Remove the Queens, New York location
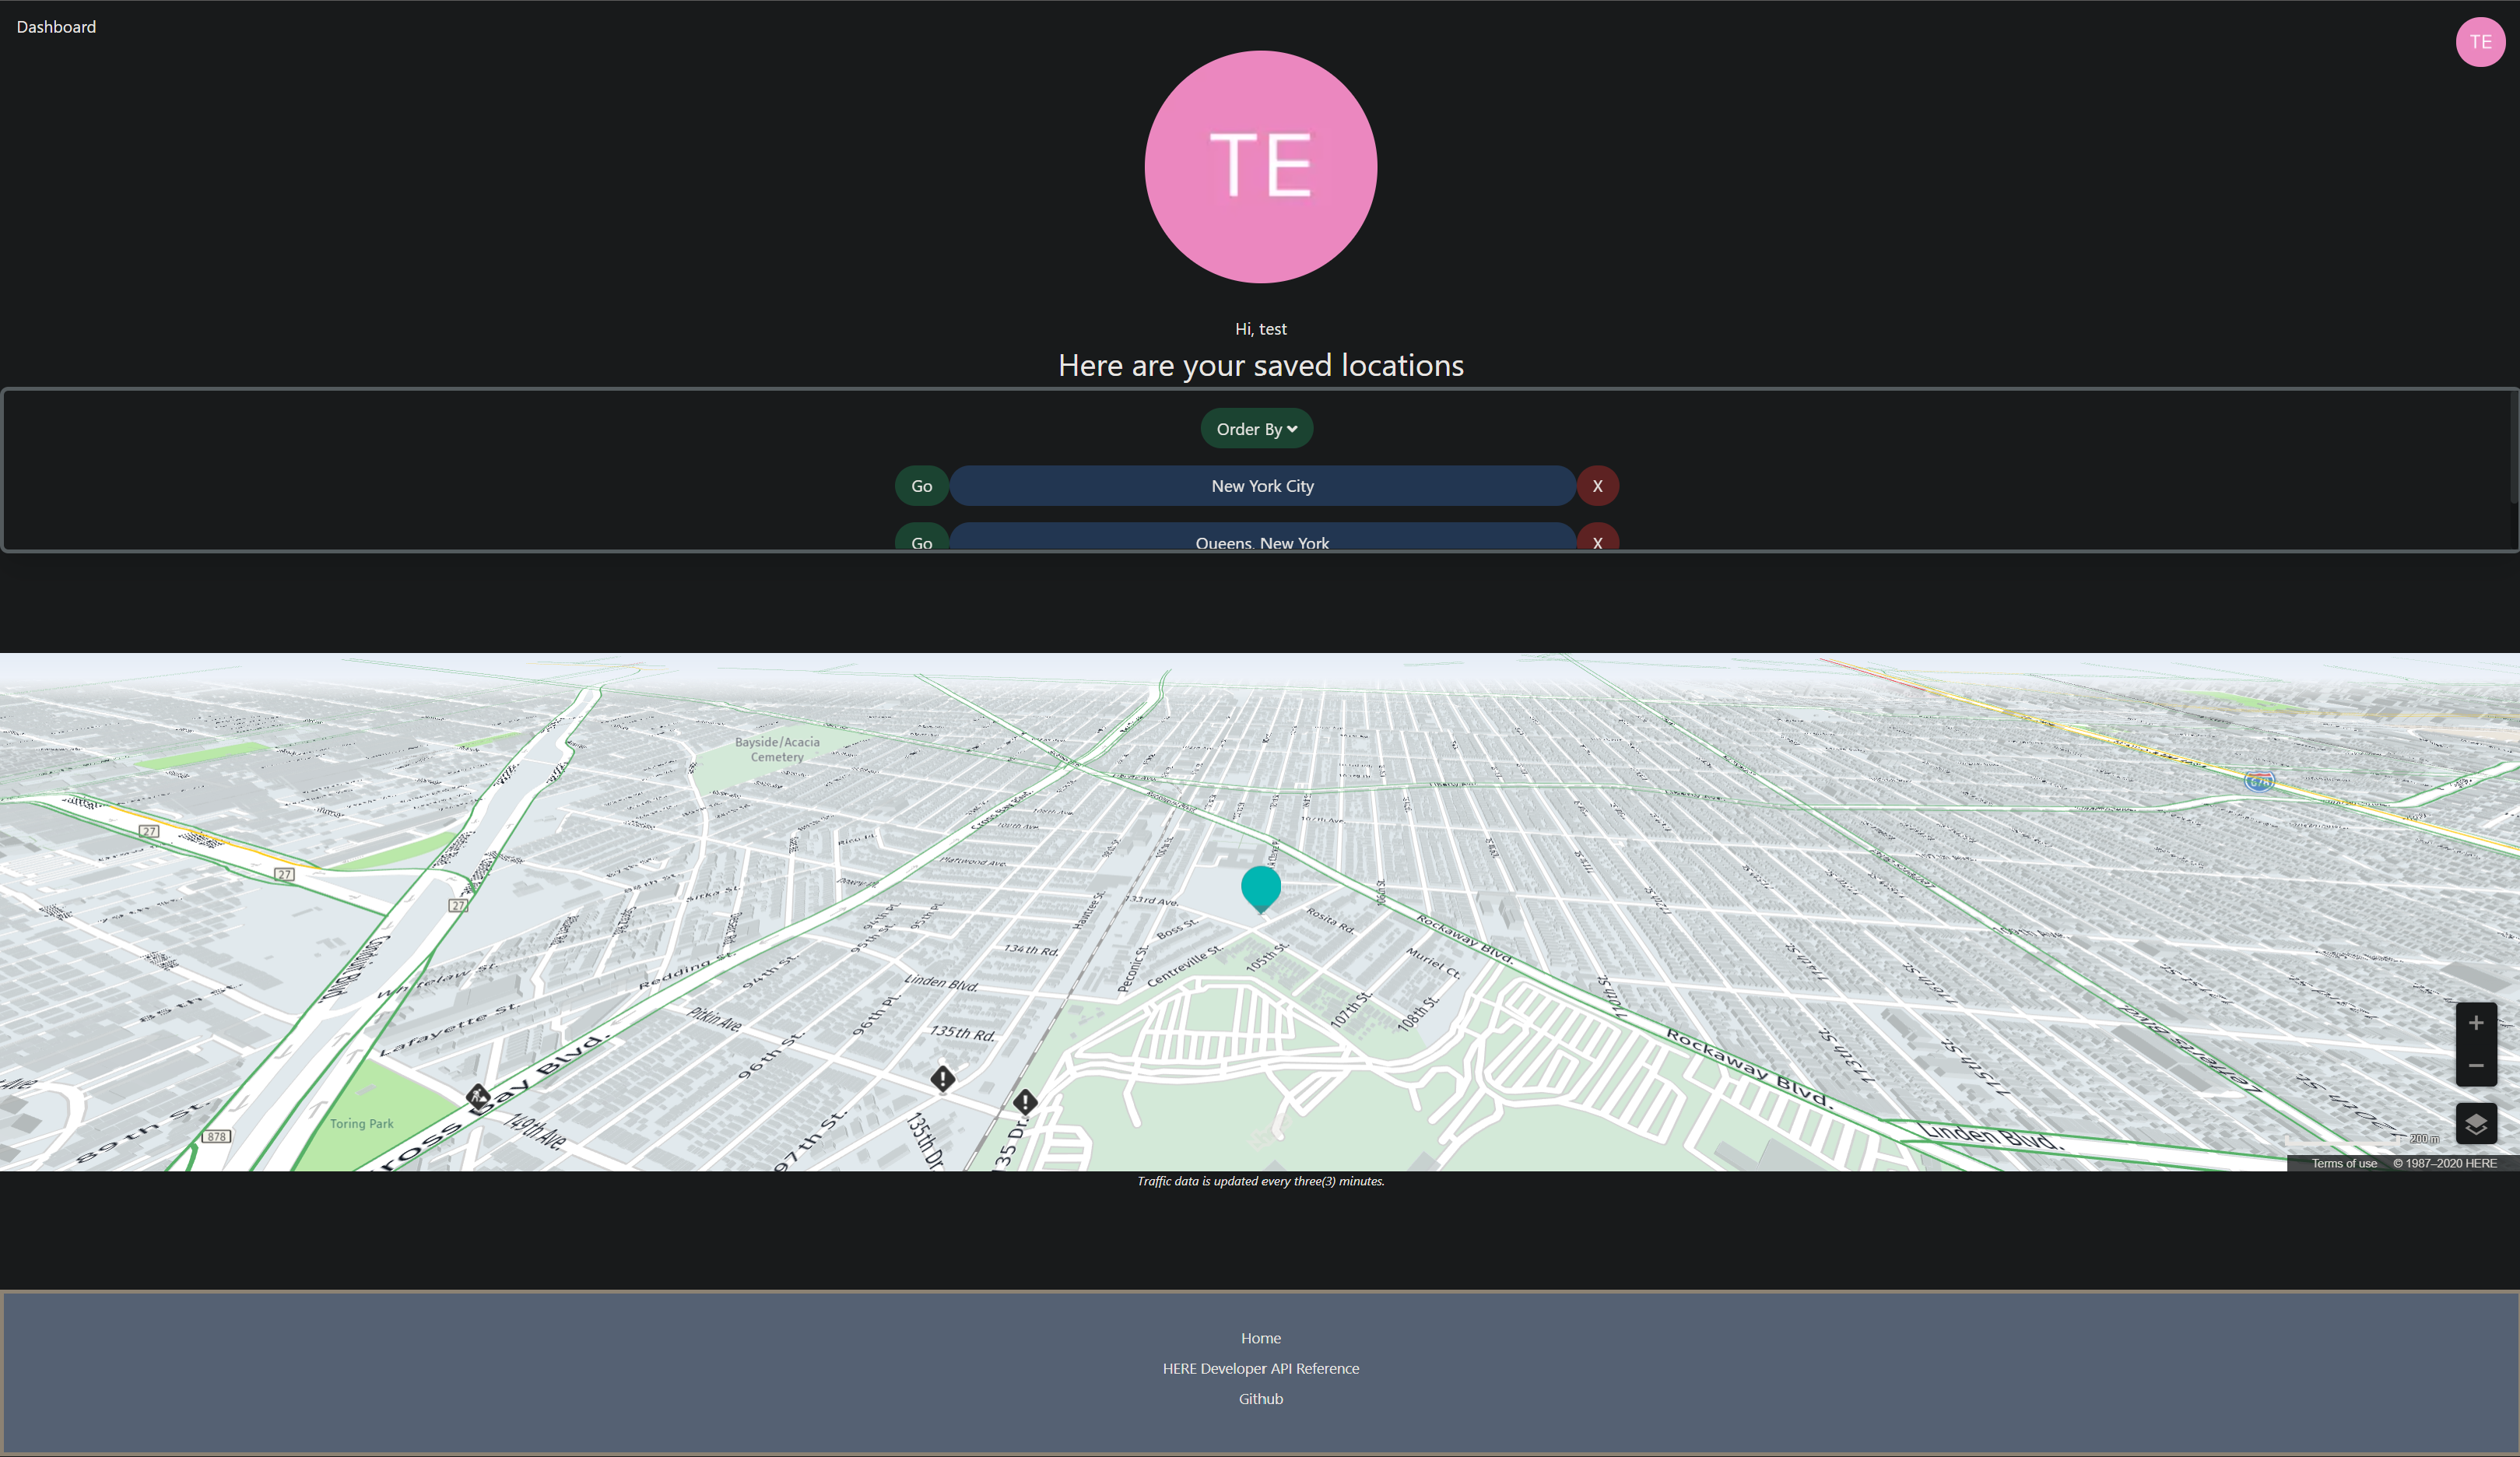Viewport: 2520px width, 1457px height. (x=1597, y=541)
